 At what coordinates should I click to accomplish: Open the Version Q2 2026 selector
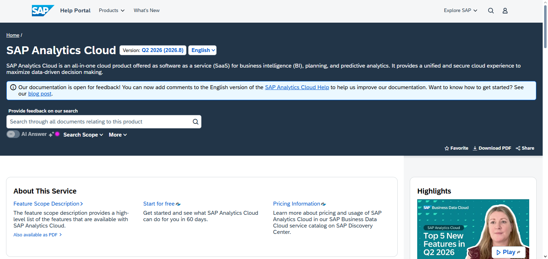coord(153,50)
